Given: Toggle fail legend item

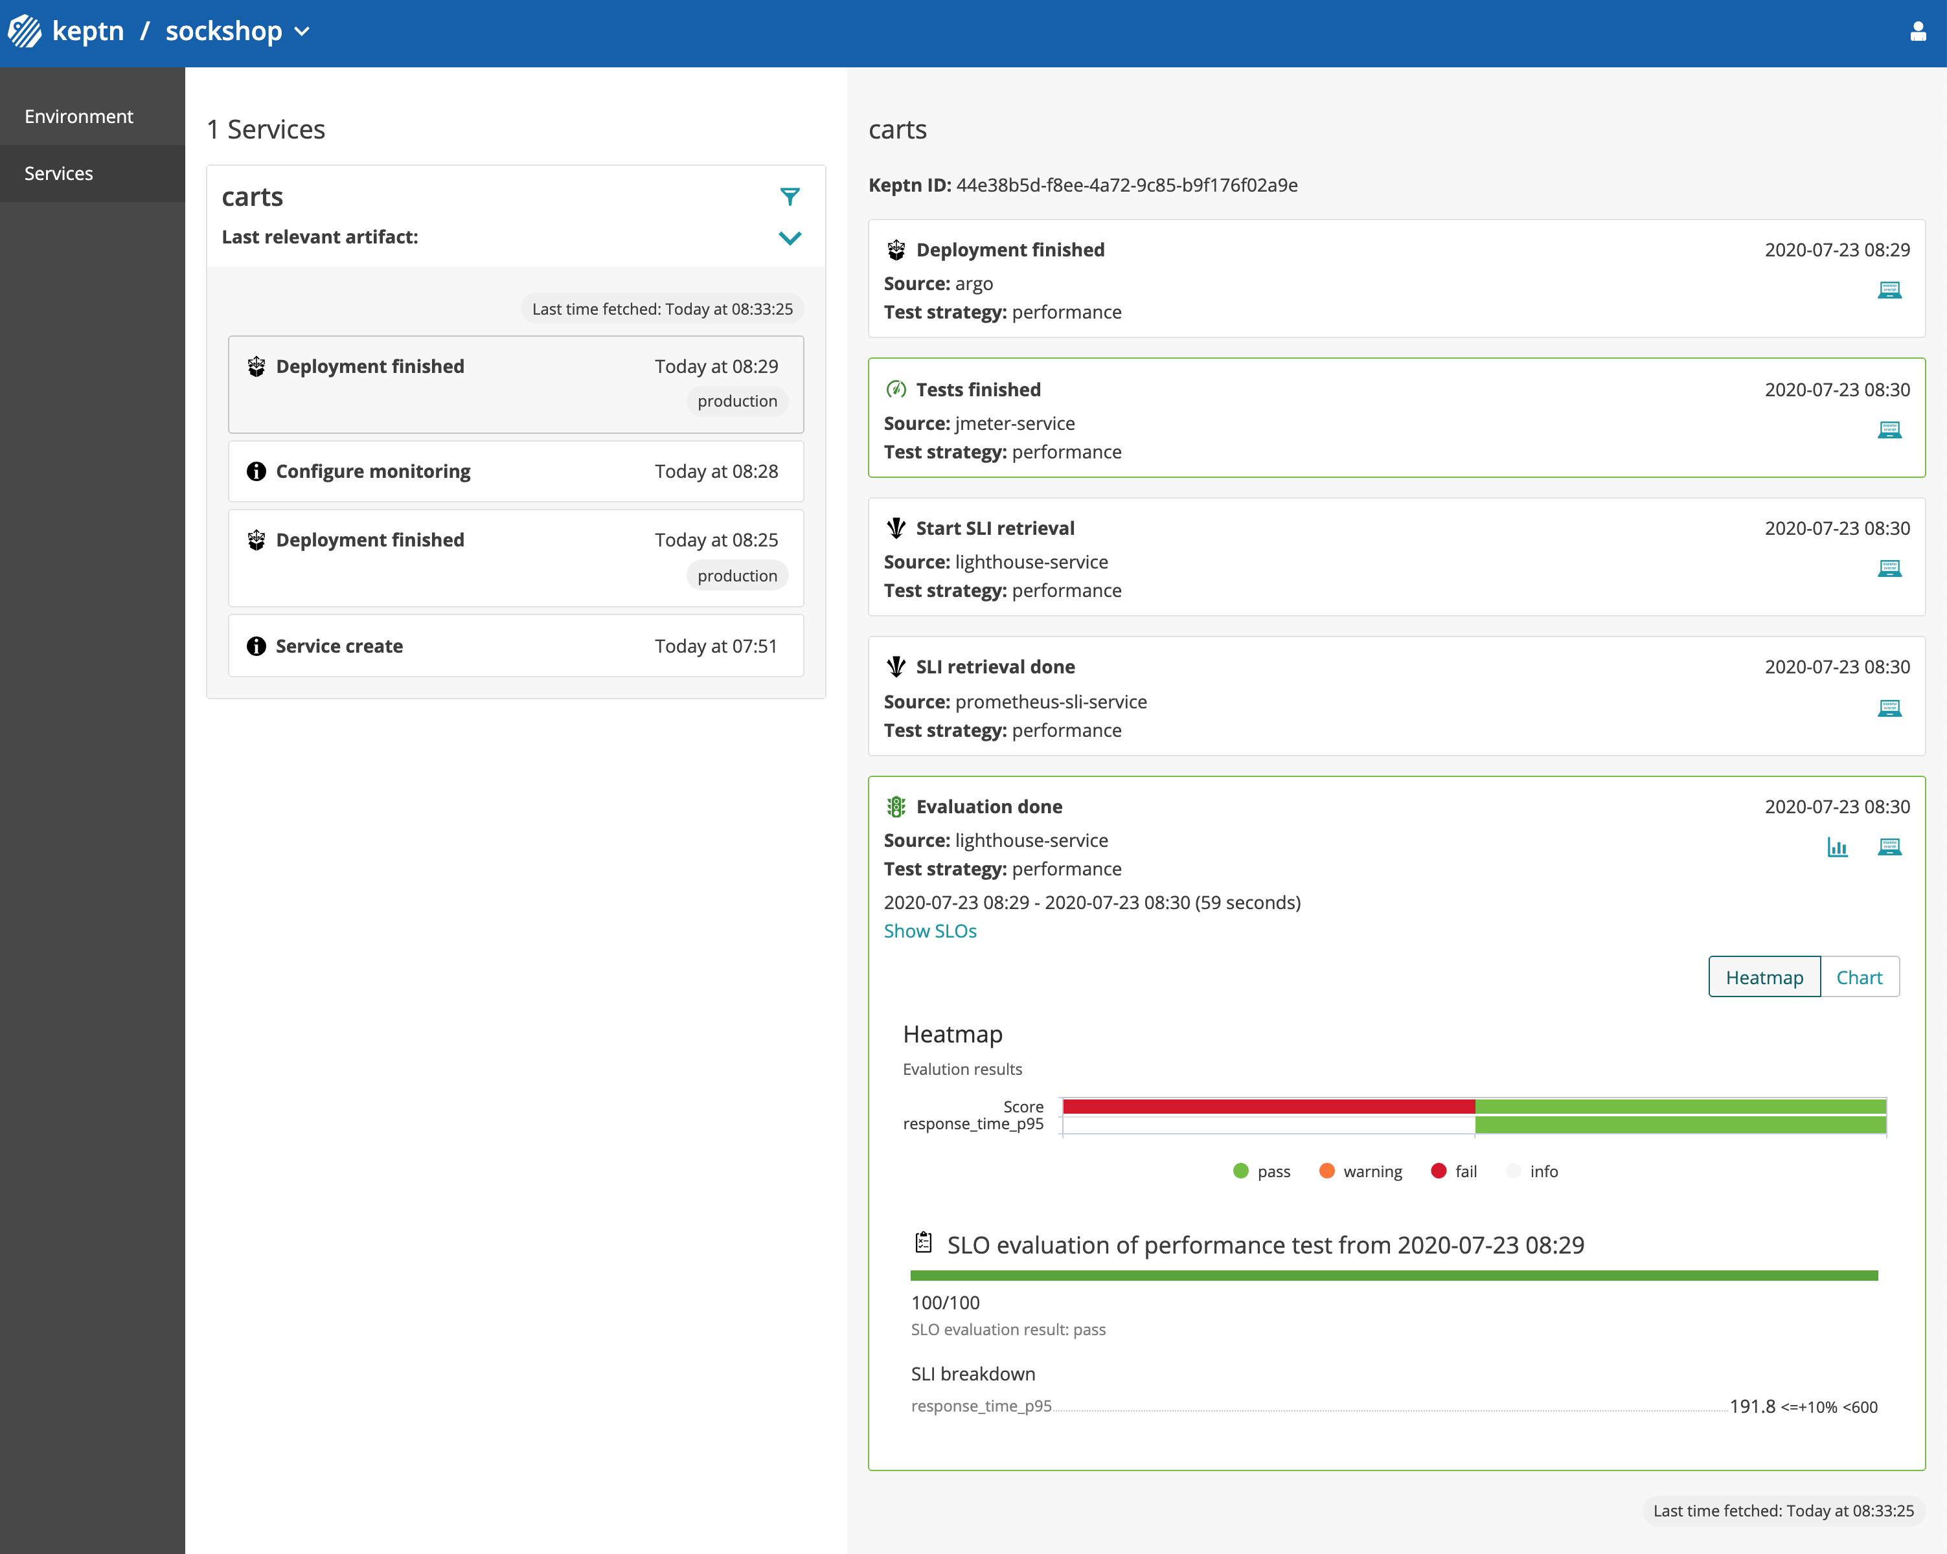Looking at the screenshot, I should point(1455,1171).
